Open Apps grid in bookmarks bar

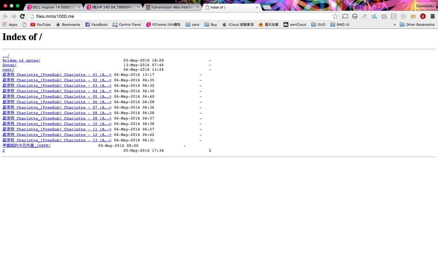[10, 25]
